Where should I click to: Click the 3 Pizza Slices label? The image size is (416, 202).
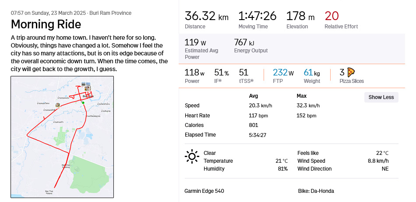[x=352, y=81]
